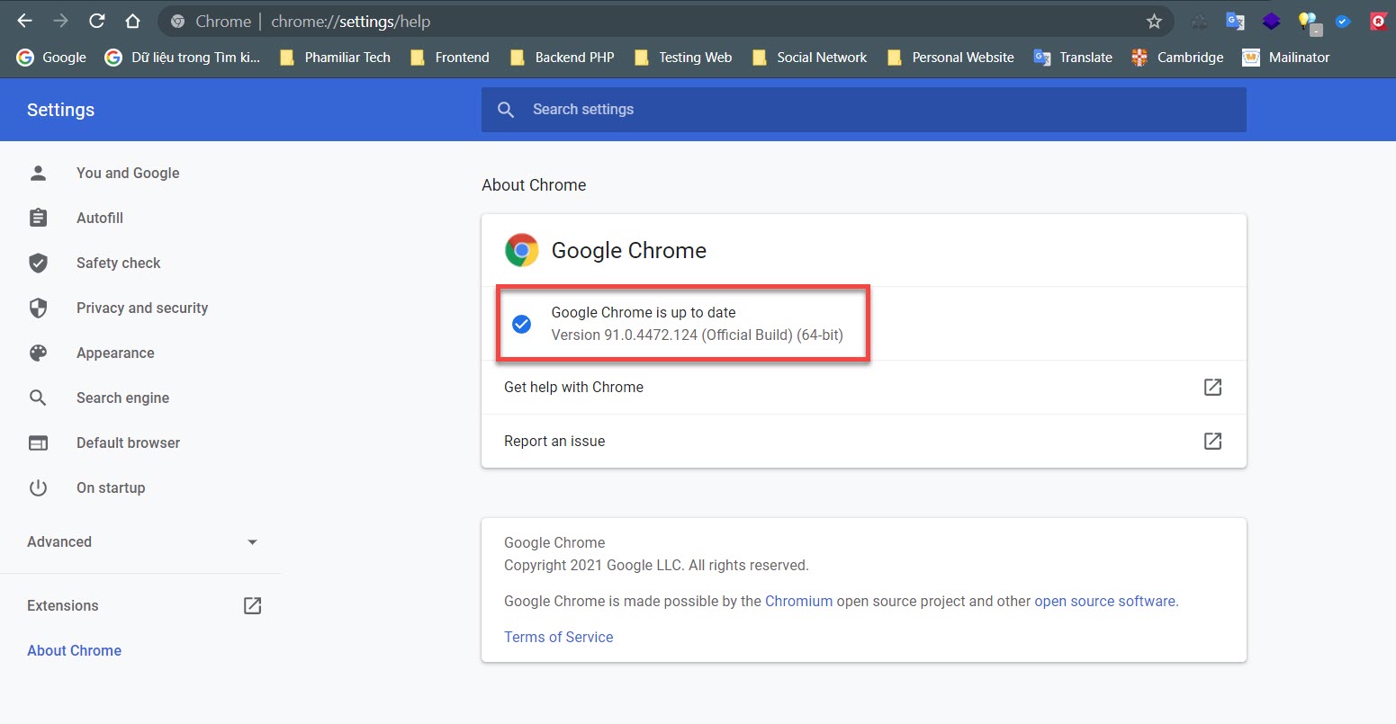This screenshot has height=724, width=1396.
Task: Open the Google Translate extension icon
Action: [1235, 22]
